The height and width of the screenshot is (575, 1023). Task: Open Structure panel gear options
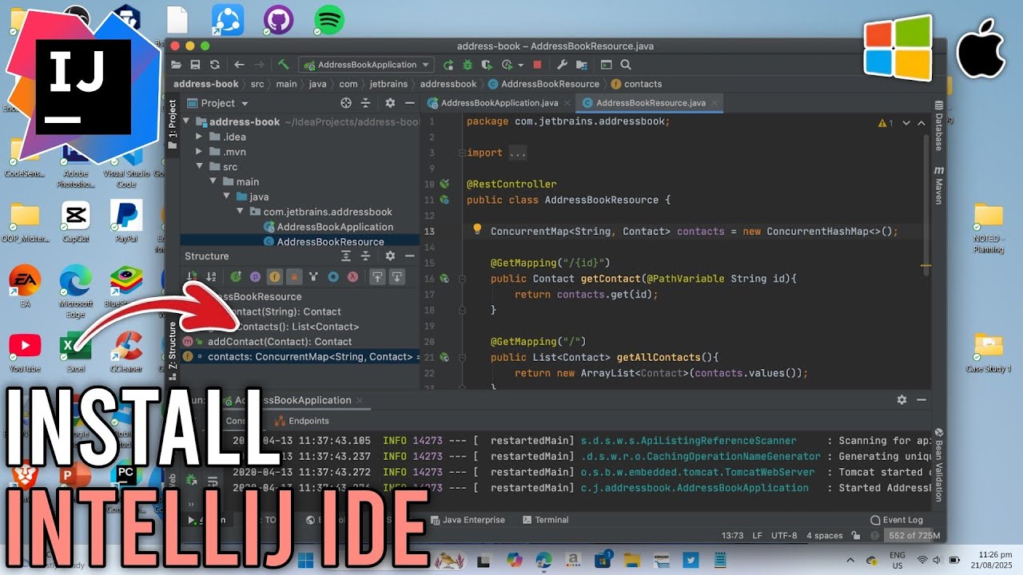(x=390, y=256)
